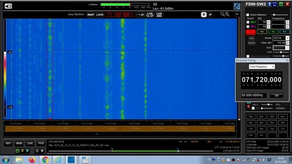Open the MEM menu button
292x164 pixels.
[x=19, y=143]
